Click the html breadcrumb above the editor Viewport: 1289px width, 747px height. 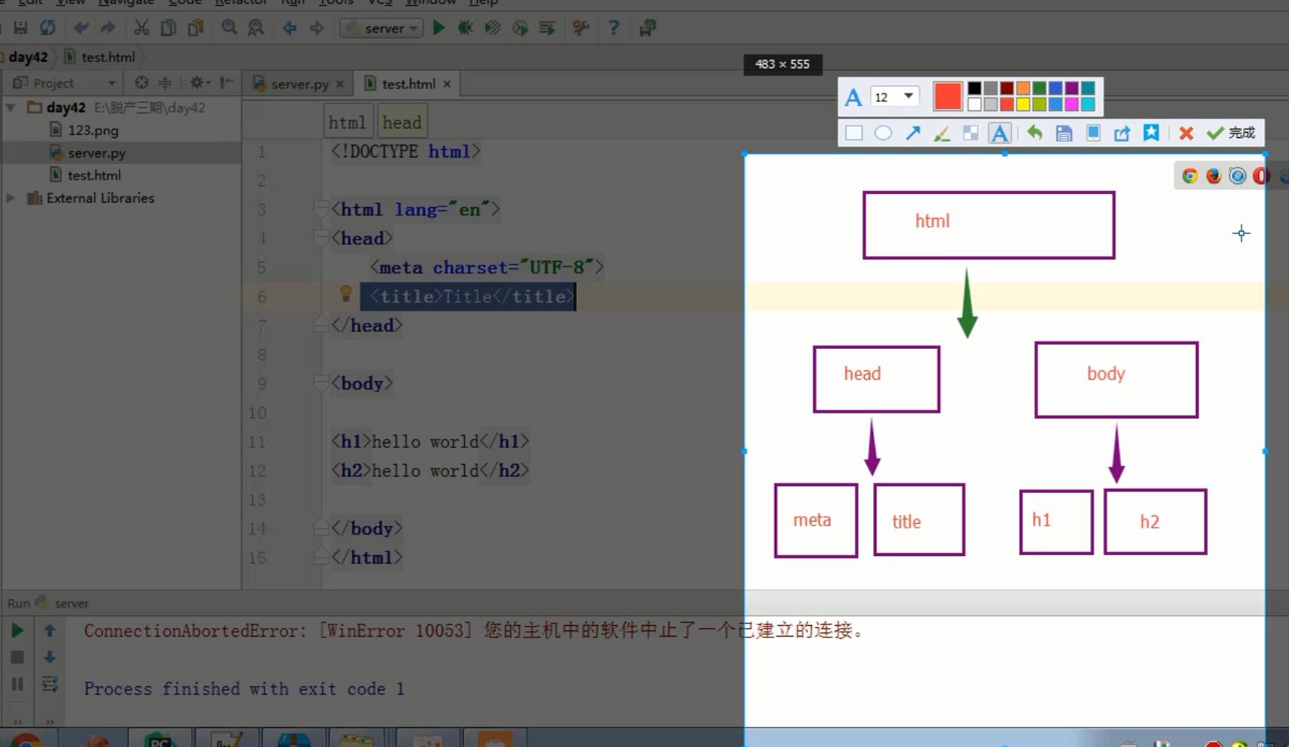point(348,122)
